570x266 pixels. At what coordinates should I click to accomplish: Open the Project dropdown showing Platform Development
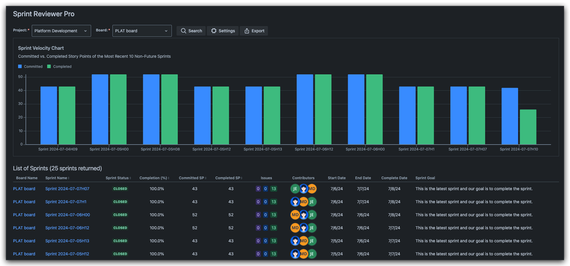pyautogui.click(x=62, y=31)
